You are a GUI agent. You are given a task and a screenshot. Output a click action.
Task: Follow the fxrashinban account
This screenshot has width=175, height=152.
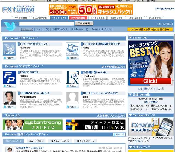coord(72,86)
